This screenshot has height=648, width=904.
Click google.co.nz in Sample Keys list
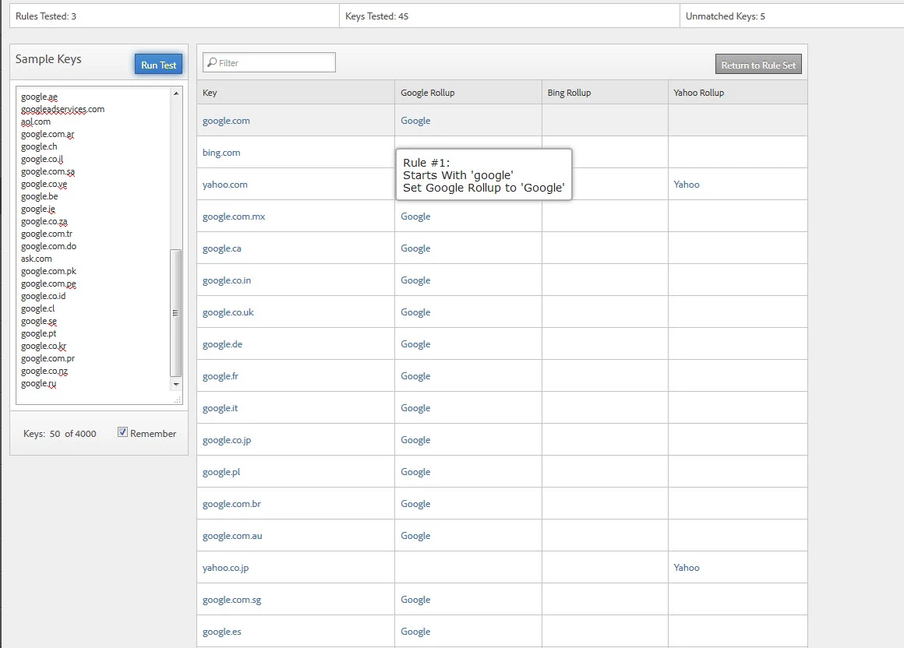click(44, 371)
